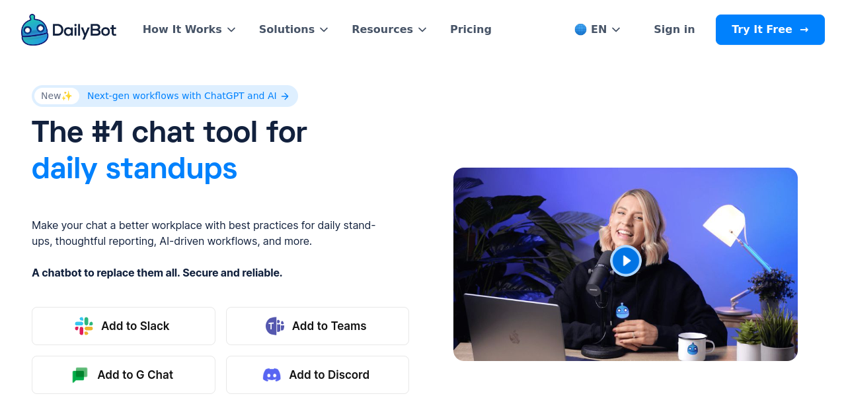The width and height of the screenshot is (846, 396).
Task: Click the New sparkle badge
Action: point(57,96)
